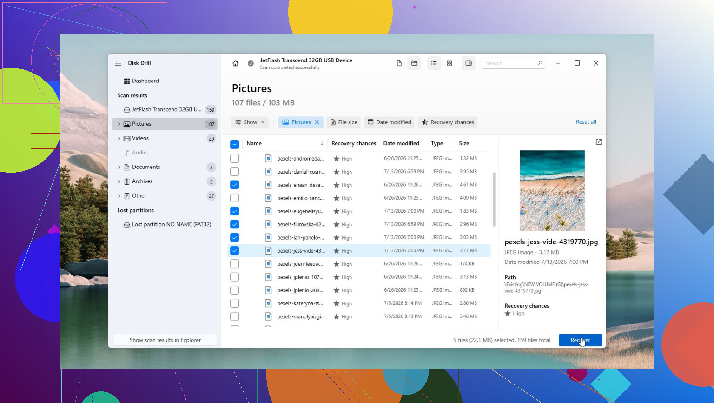Select the Audio category in the sidebar

coord(165,153)
